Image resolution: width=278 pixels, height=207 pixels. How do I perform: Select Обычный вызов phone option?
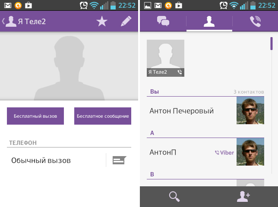(x=41, y=160)
